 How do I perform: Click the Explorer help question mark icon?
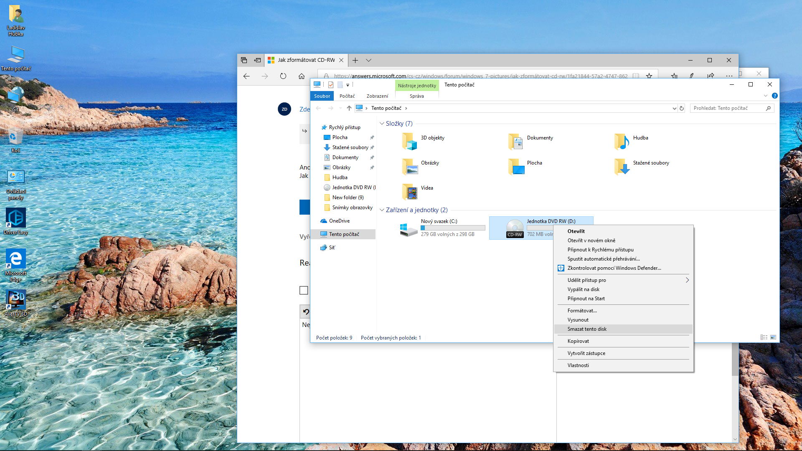774,96
